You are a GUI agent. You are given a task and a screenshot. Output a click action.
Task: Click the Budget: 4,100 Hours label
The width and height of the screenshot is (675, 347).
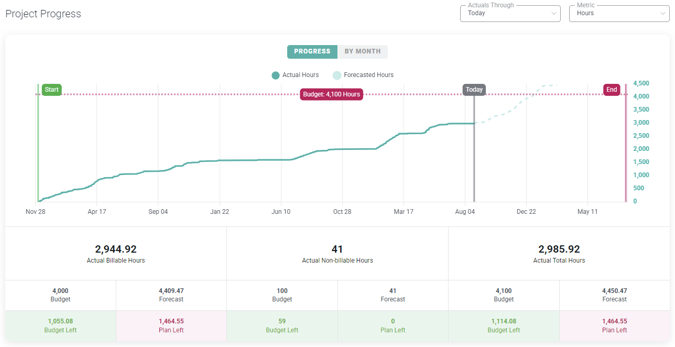pyautogui.click(x=331, y=94)
